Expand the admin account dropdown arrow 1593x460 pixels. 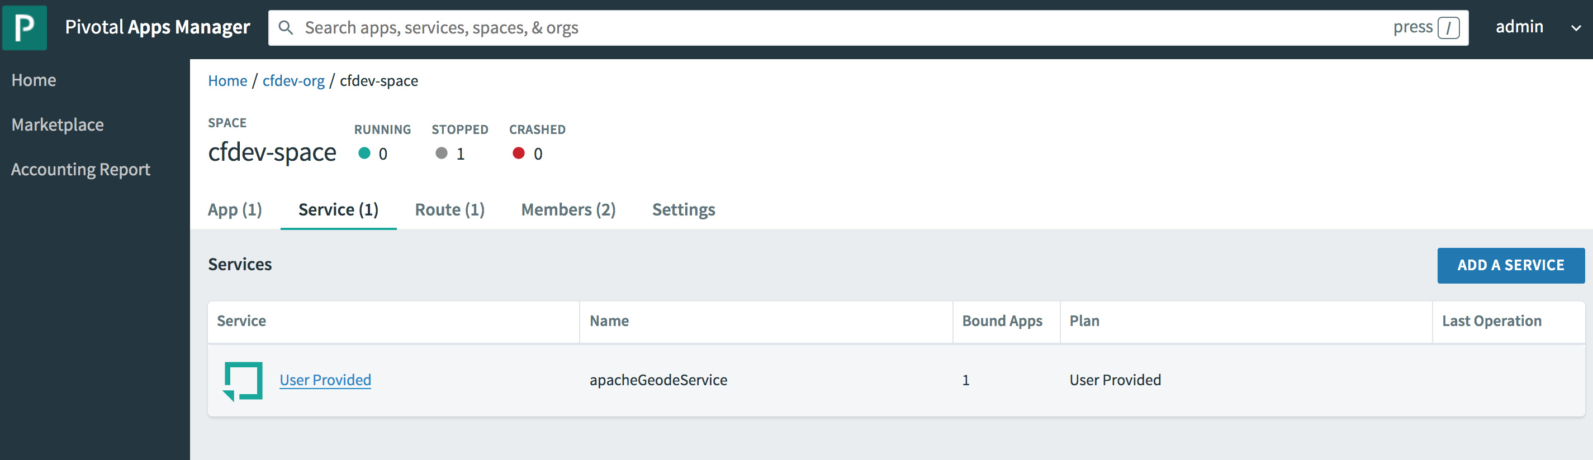(1576, 28)
